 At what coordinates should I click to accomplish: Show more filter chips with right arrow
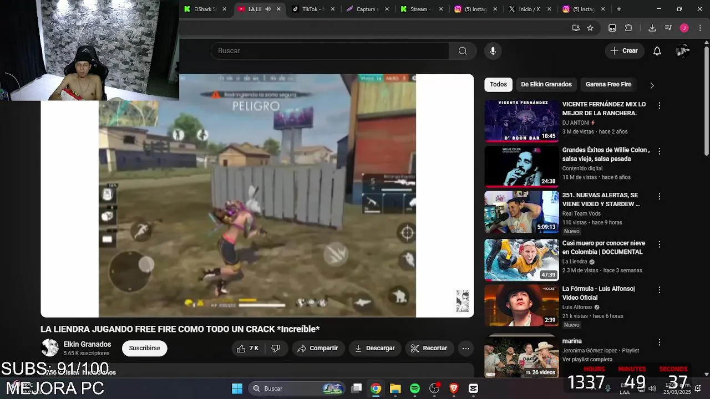(652, 85)
